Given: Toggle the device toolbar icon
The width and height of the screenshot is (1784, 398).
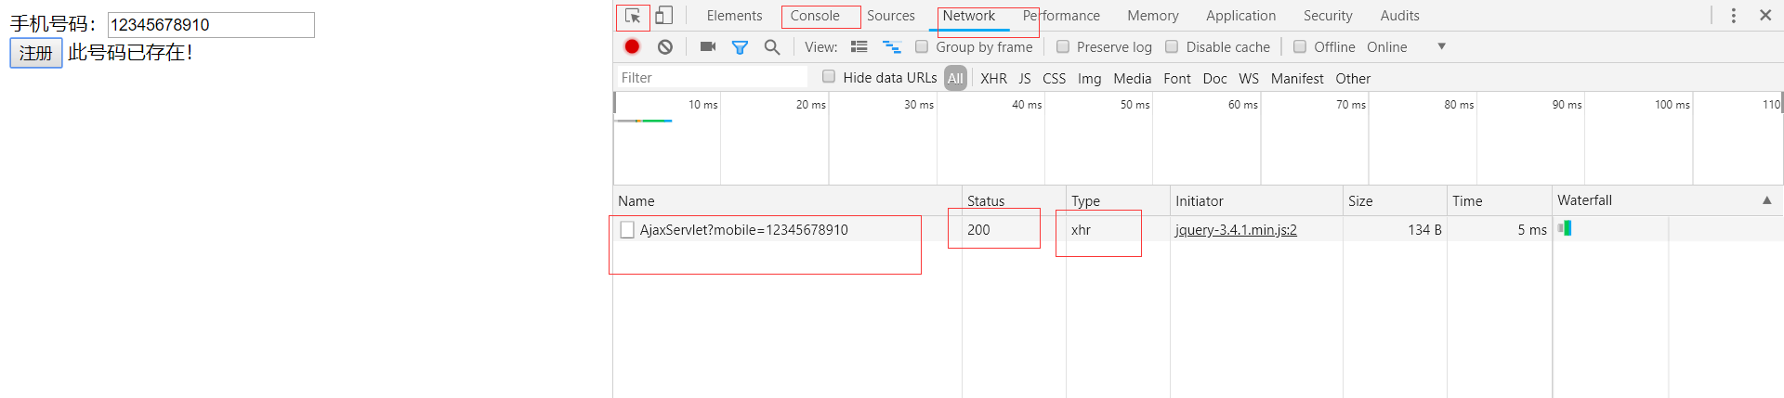Looking at the screenshot, I should click(x=663, y=16).
